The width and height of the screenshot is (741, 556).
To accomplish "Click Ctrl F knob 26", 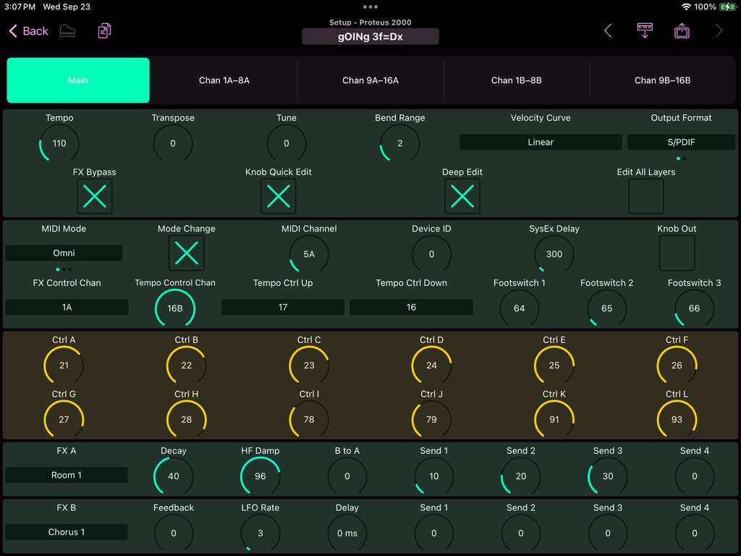I will (x=677, y=365).
